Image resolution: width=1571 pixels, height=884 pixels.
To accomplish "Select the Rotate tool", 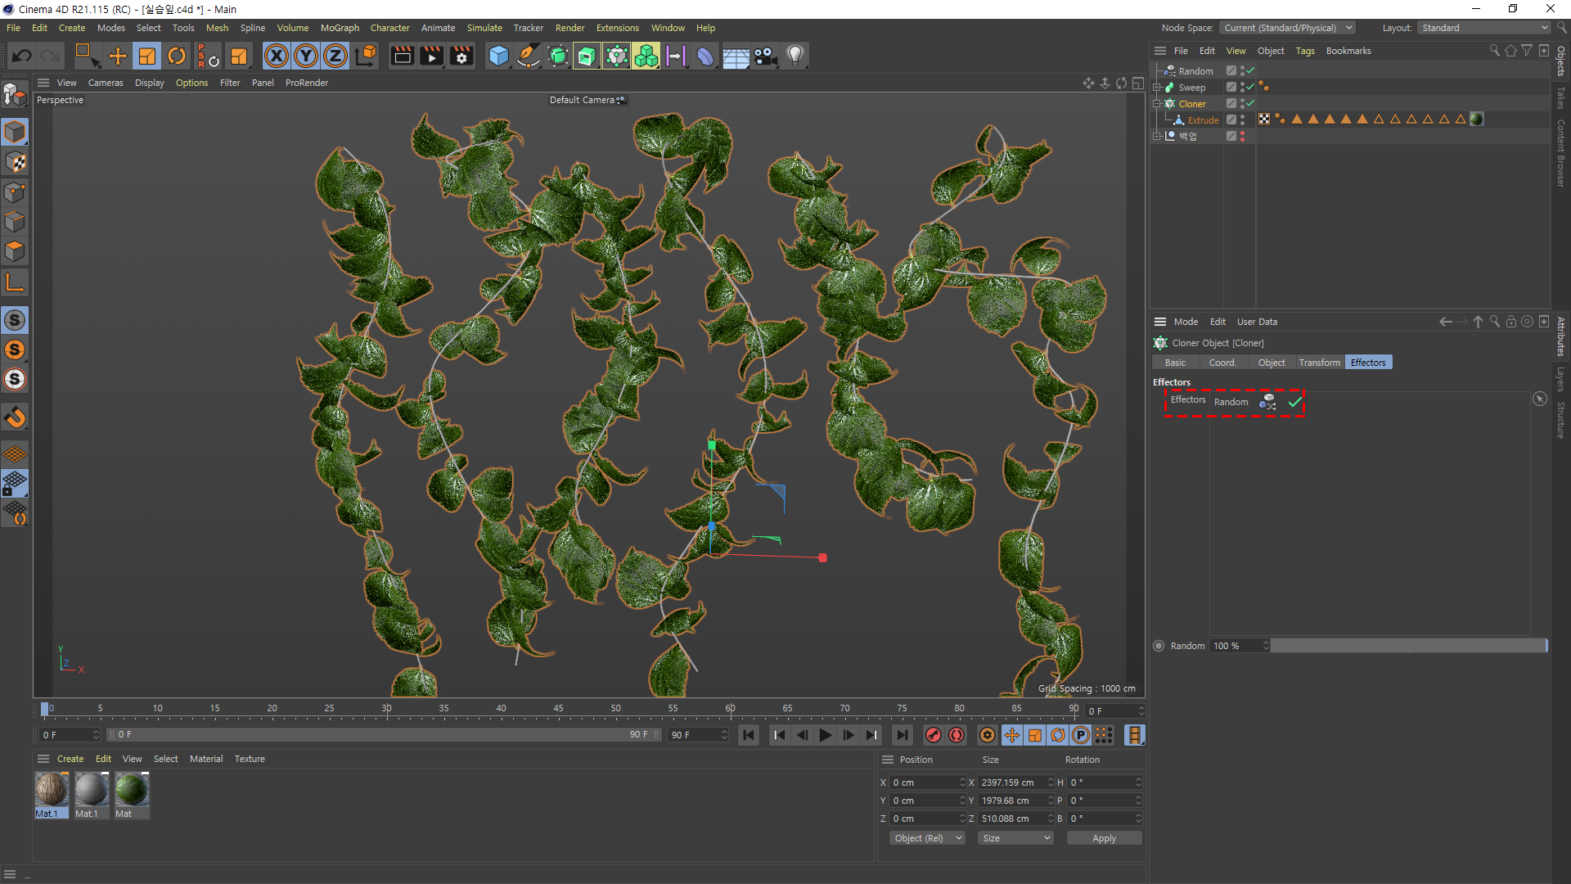I will click(176, 56).
